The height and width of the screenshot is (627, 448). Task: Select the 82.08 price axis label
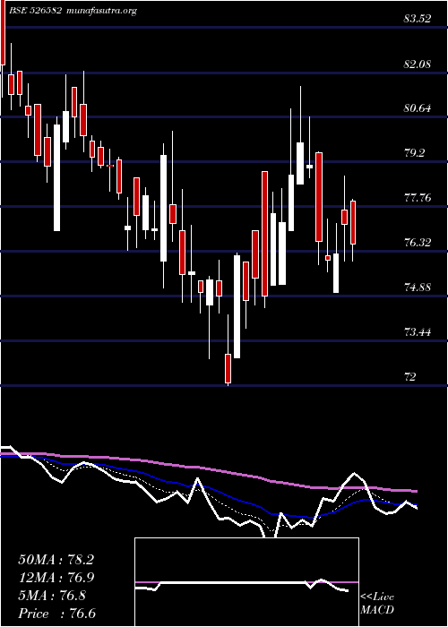tap(418, 64)
